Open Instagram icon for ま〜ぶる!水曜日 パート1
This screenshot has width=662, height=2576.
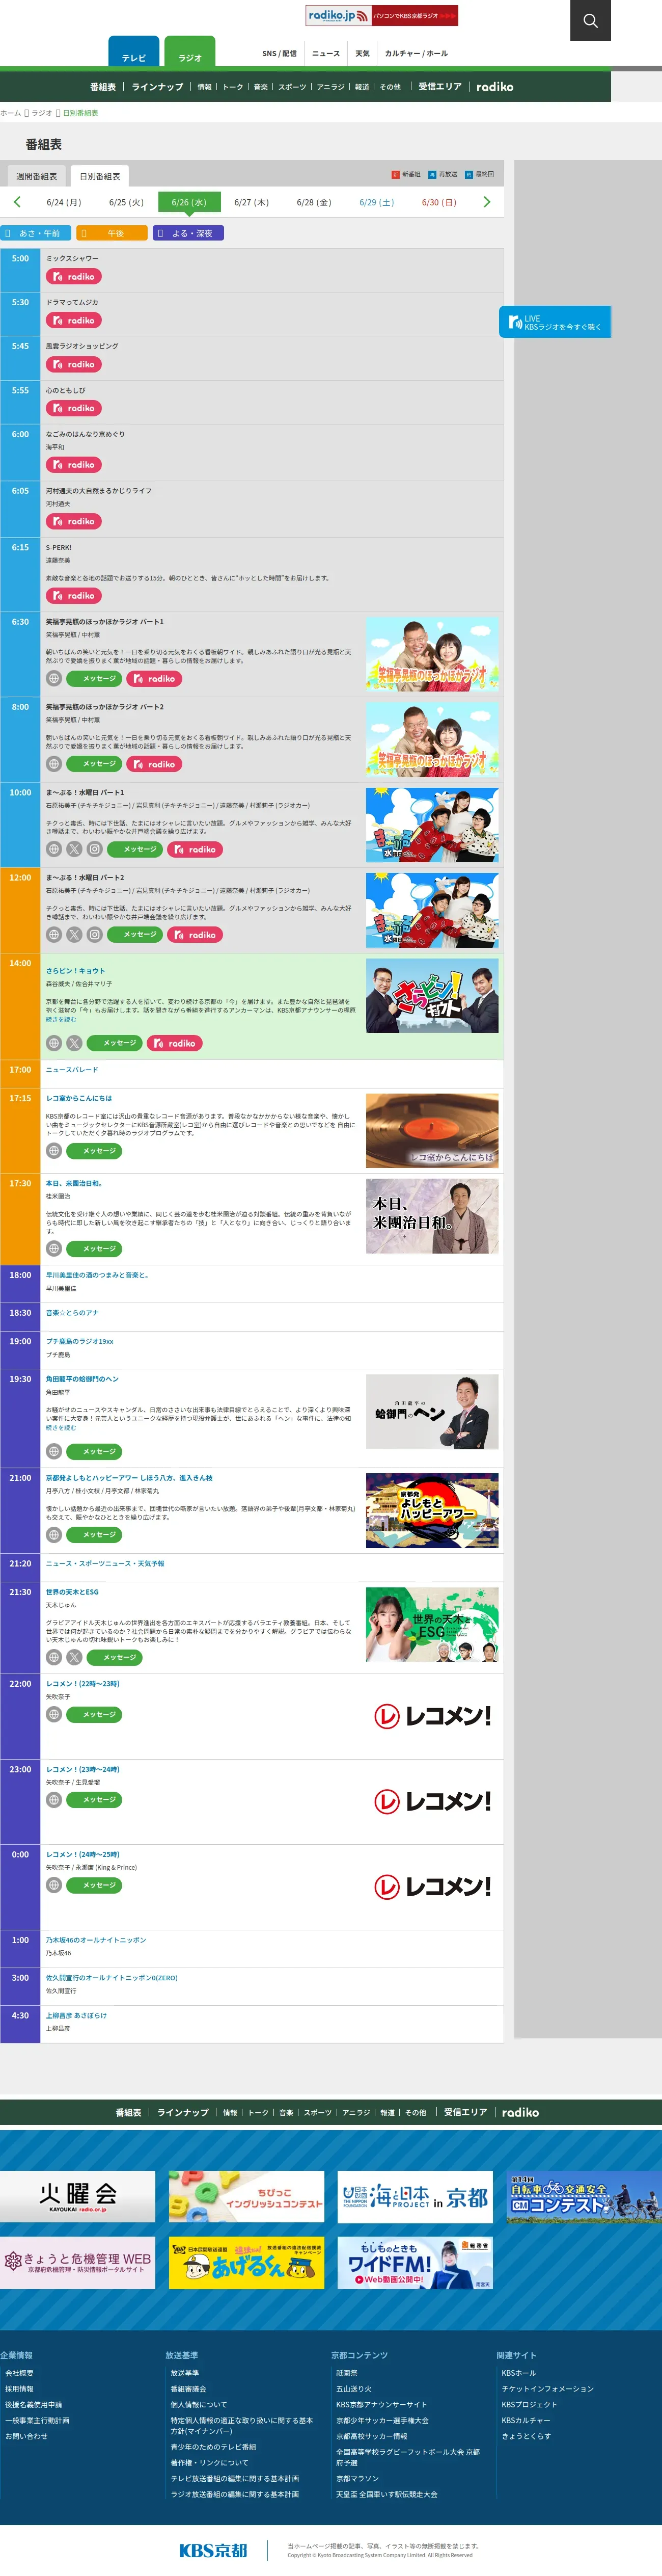94,850
